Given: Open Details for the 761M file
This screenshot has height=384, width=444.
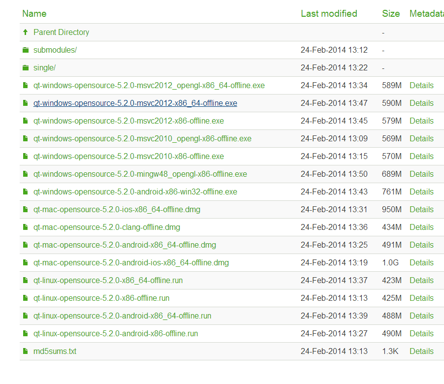Looking at the screenshot, I should [x=421, y=192].
